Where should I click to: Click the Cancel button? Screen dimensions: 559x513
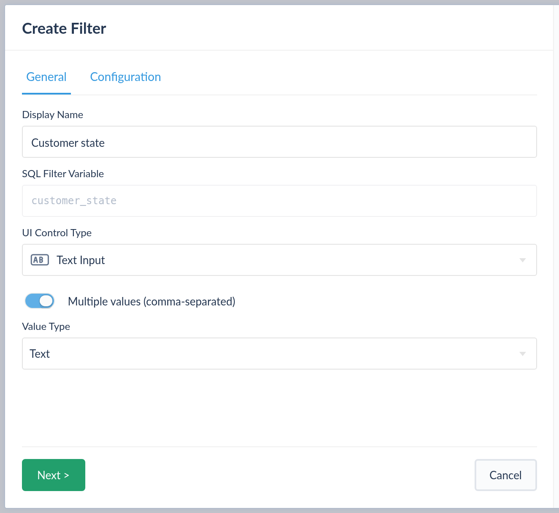(506, 475)
